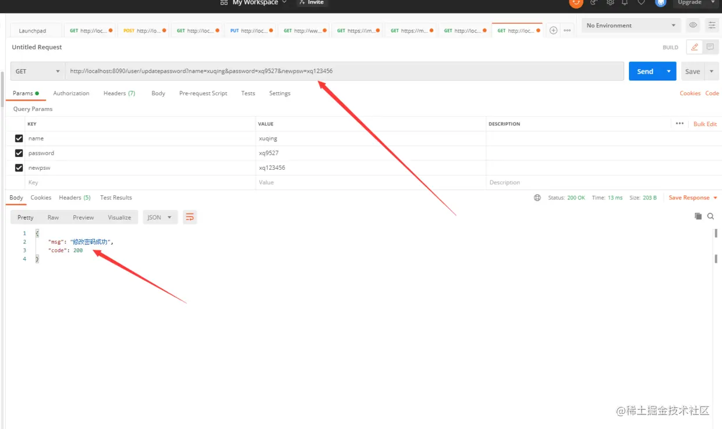Click the empty Value placeholder field
This screenshot has height=429, width=722.
point(371,183)
